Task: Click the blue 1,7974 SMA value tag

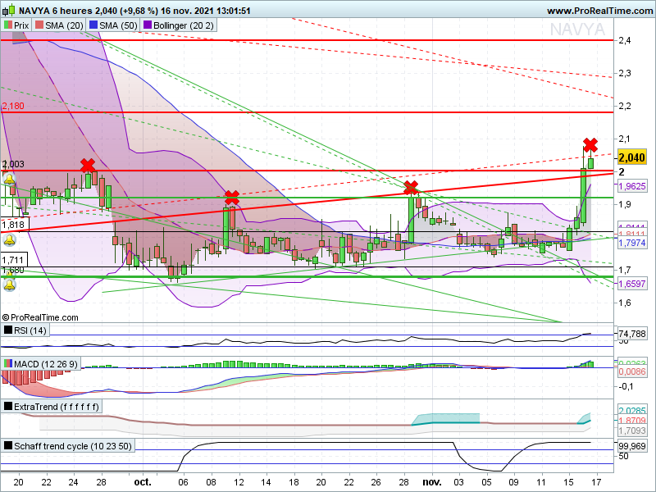Action: tap(631, 243)
